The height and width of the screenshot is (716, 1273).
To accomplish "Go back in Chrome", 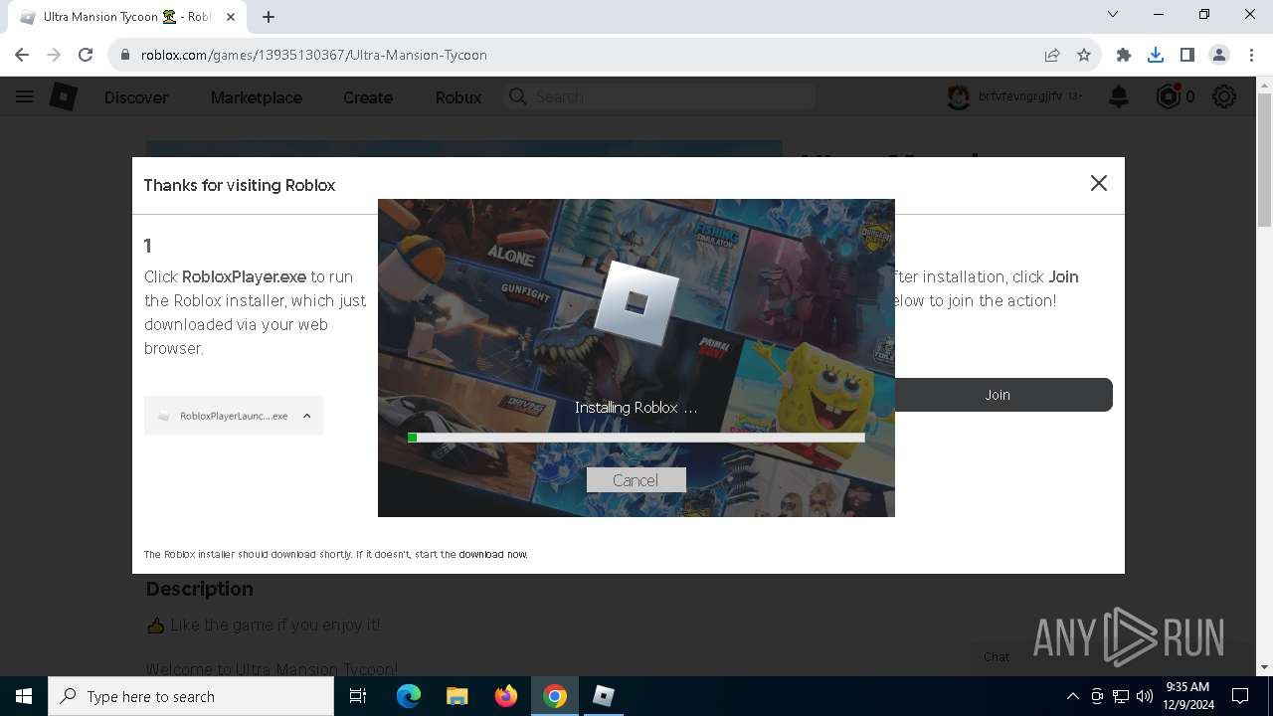I will coord(22,55).
